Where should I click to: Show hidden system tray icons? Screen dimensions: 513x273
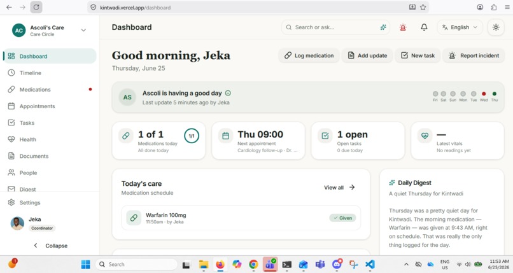[x=406, y=264]
